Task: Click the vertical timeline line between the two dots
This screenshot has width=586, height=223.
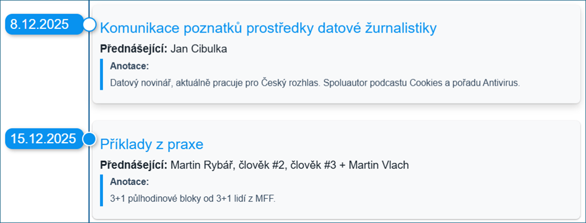Action: pos(89,81)
